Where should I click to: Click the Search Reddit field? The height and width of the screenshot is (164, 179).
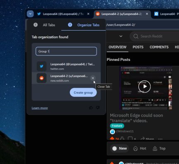tap(155, 36)
